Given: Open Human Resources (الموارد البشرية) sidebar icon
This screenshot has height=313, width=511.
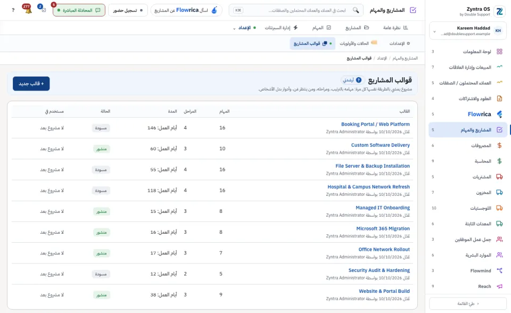Looking at the screenshot, I should coord(499,255).
